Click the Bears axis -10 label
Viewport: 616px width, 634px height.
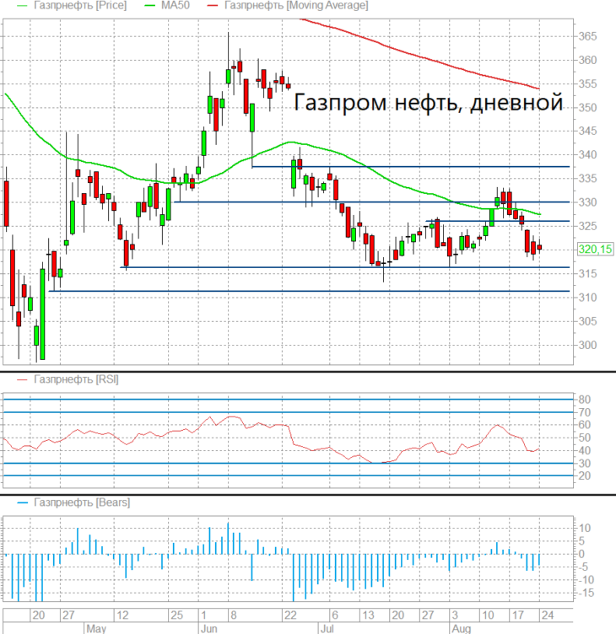[586, 580]
